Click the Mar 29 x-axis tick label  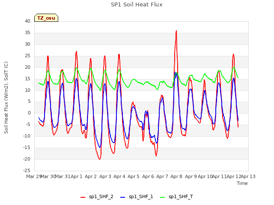(x=34, y=176)
